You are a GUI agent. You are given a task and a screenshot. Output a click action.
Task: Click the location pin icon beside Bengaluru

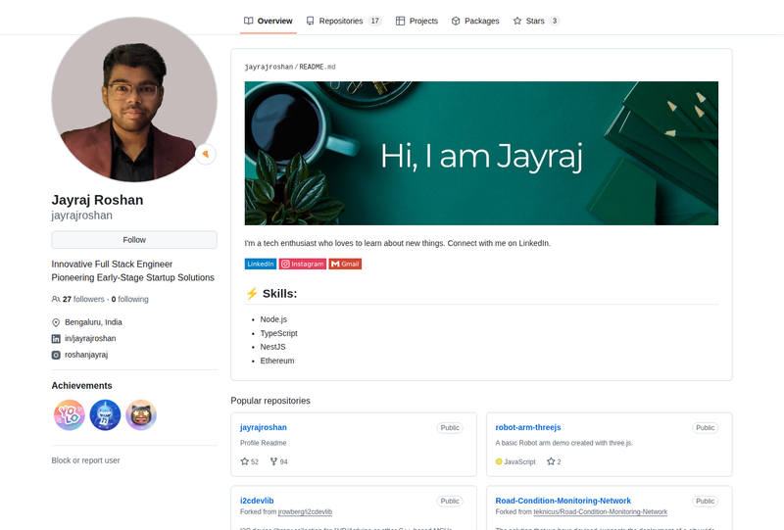pos(56,322)
